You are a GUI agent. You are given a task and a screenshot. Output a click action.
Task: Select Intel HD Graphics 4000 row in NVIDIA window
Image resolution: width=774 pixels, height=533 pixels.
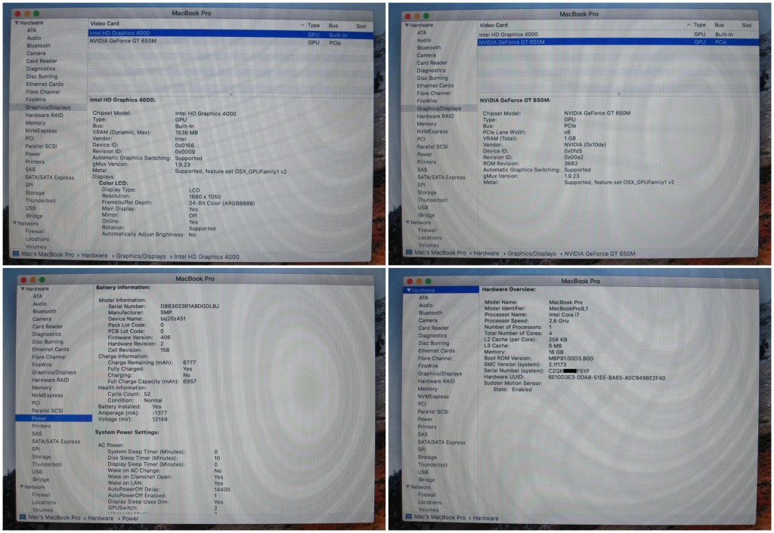618,35
